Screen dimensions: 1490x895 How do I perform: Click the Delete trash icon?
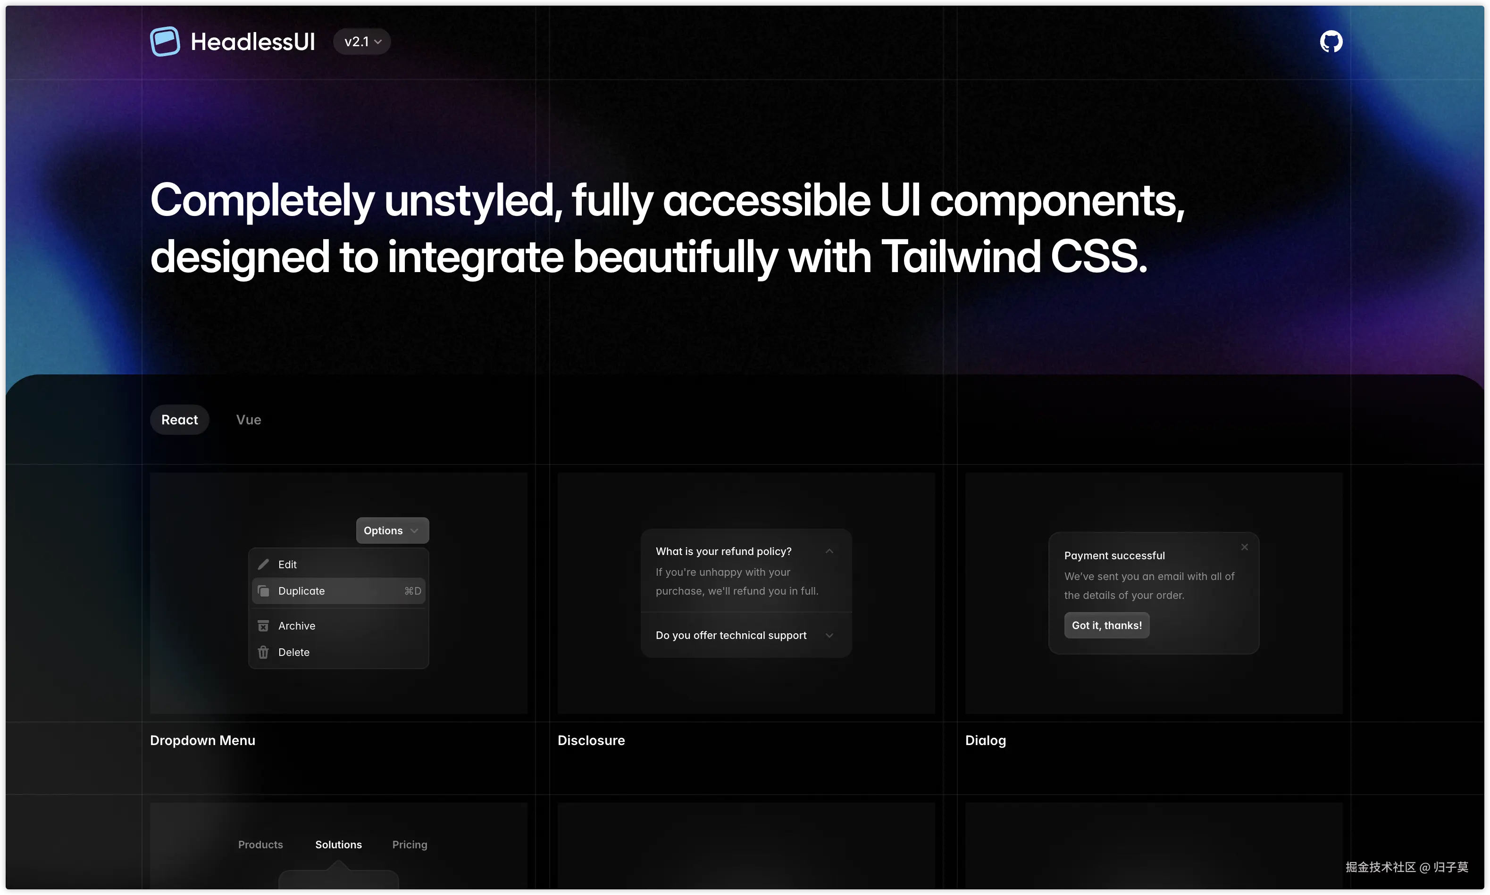tap(263, 652)
